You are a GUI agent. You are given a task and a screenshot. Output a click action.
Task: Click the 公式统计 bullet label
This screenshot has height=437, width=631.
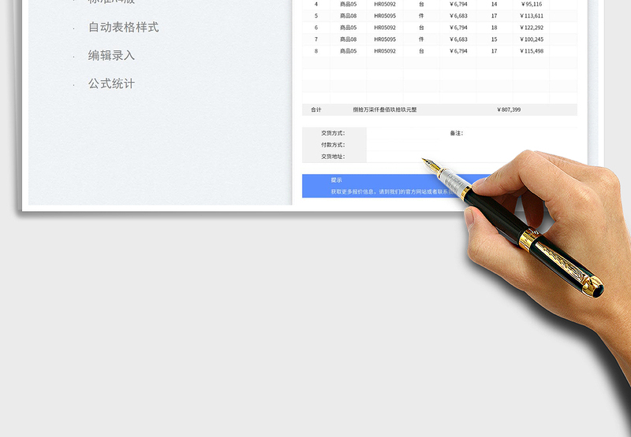(x=111, y=83)
